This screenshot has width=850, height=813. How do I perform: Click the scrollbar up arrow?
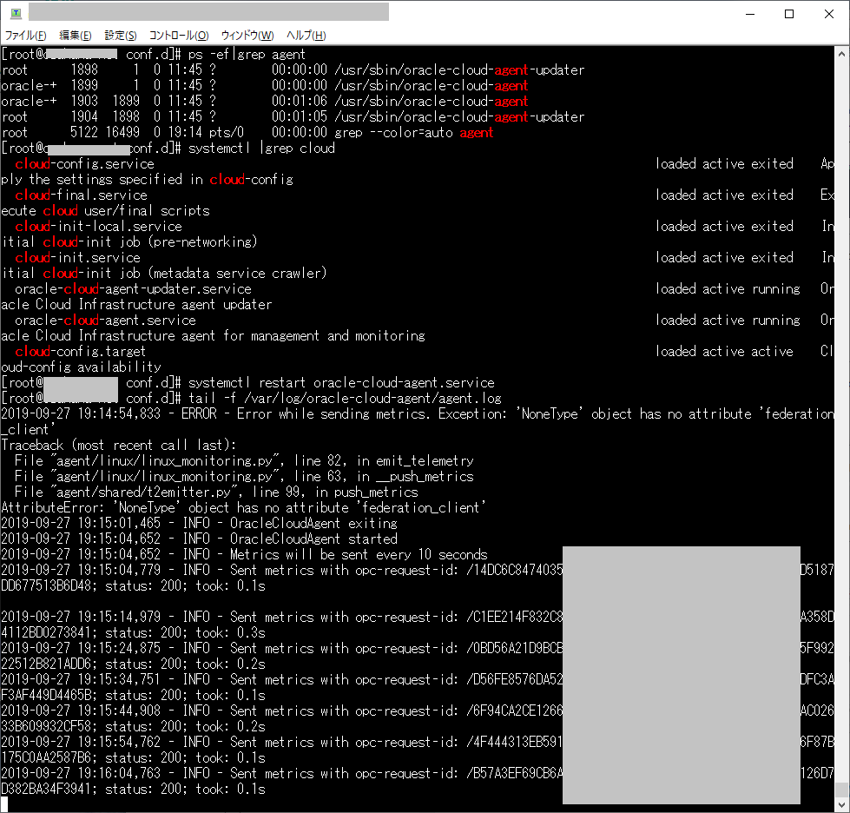pyautogui.click(x=841, y=54)
